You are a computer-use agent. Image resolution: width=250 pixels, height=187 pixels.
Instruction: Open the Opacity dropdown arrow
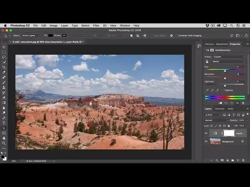[247, 120]
